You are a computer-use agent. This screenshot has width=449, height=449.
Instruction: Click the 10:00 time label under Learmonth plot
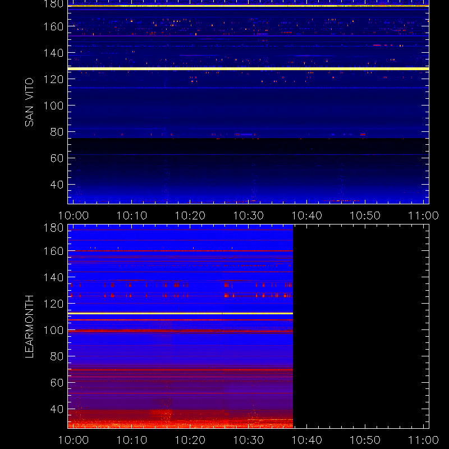74,440
